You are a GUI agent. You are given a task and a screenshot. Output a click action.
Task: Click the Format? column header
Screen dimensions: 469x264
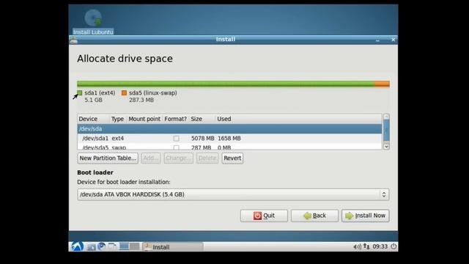tap(176, 119)
